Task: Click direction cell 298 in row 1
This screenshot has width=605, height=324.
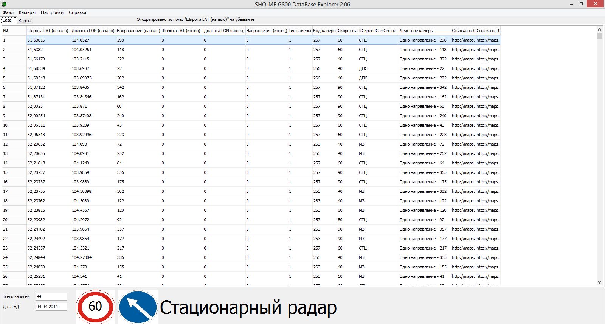Action: [x=138, y=40]
